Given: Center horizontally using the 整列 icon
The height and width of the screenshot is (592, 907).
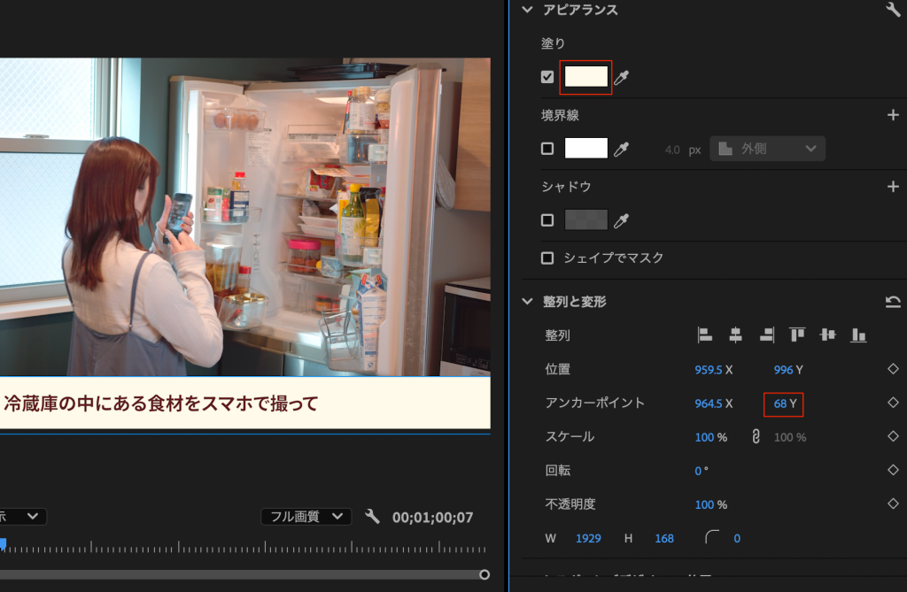Looking at the screenshot, I should [735, 334].
